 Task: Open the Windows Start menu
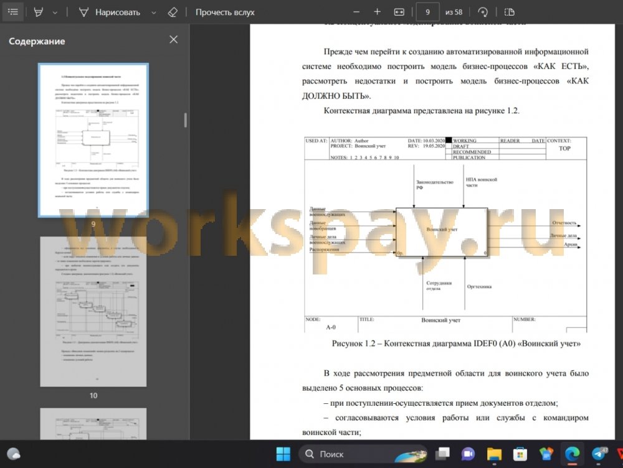click(283, 454)
